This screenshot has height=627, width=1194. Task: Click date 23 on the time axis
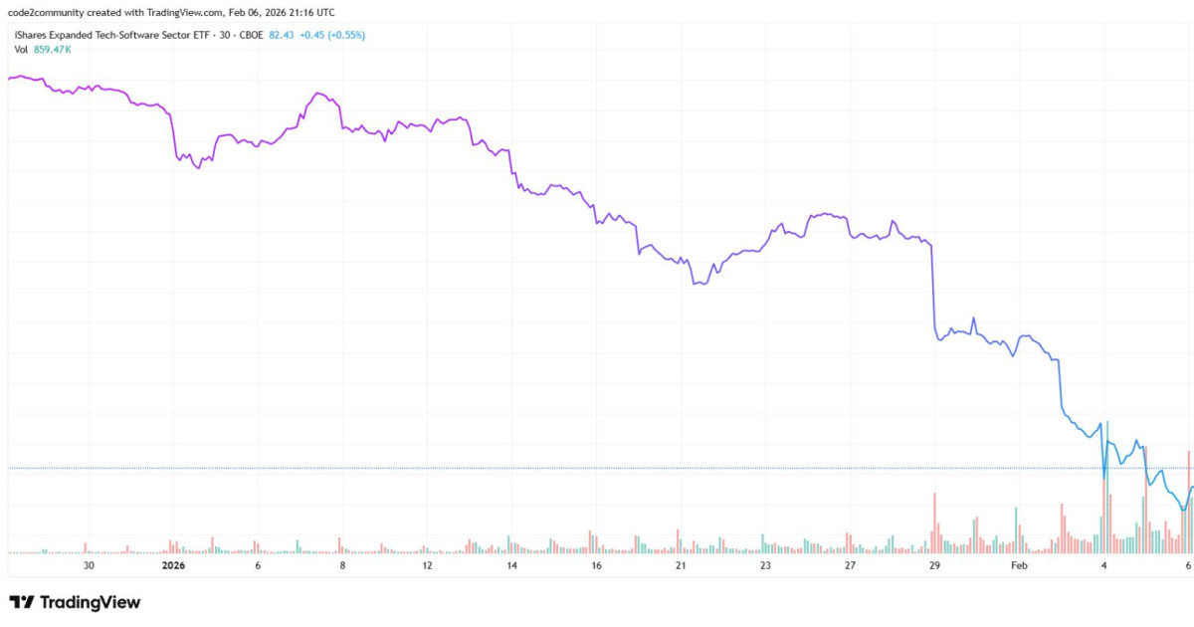pos(765,565)
